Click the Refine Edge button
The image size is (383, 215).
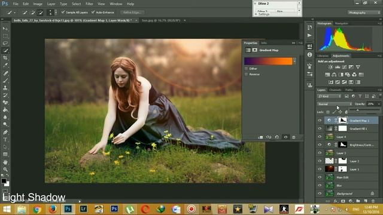coord(132,12)
